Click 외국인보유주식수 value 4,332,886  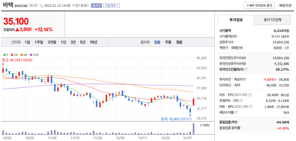click(x=282, y=64)
